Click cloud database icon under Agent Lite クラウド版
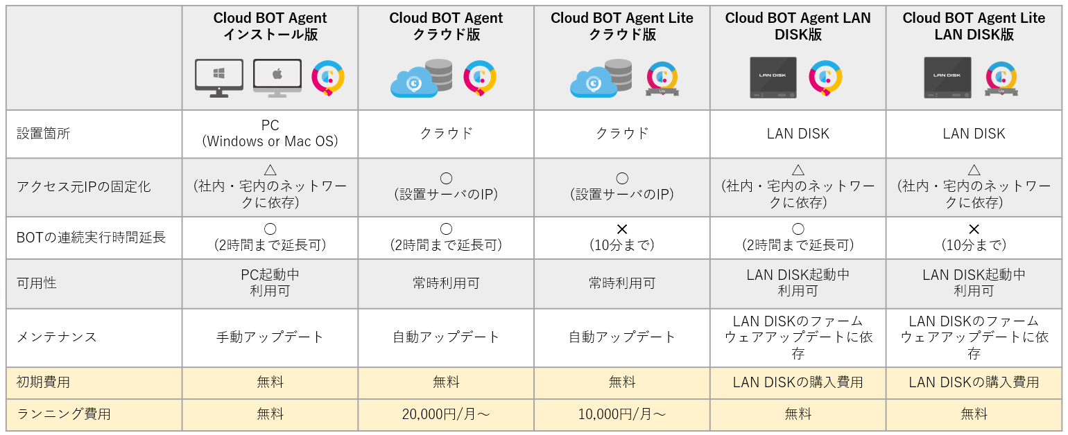The height and width of the screenshot is (435, 1068). coord(601,78)
